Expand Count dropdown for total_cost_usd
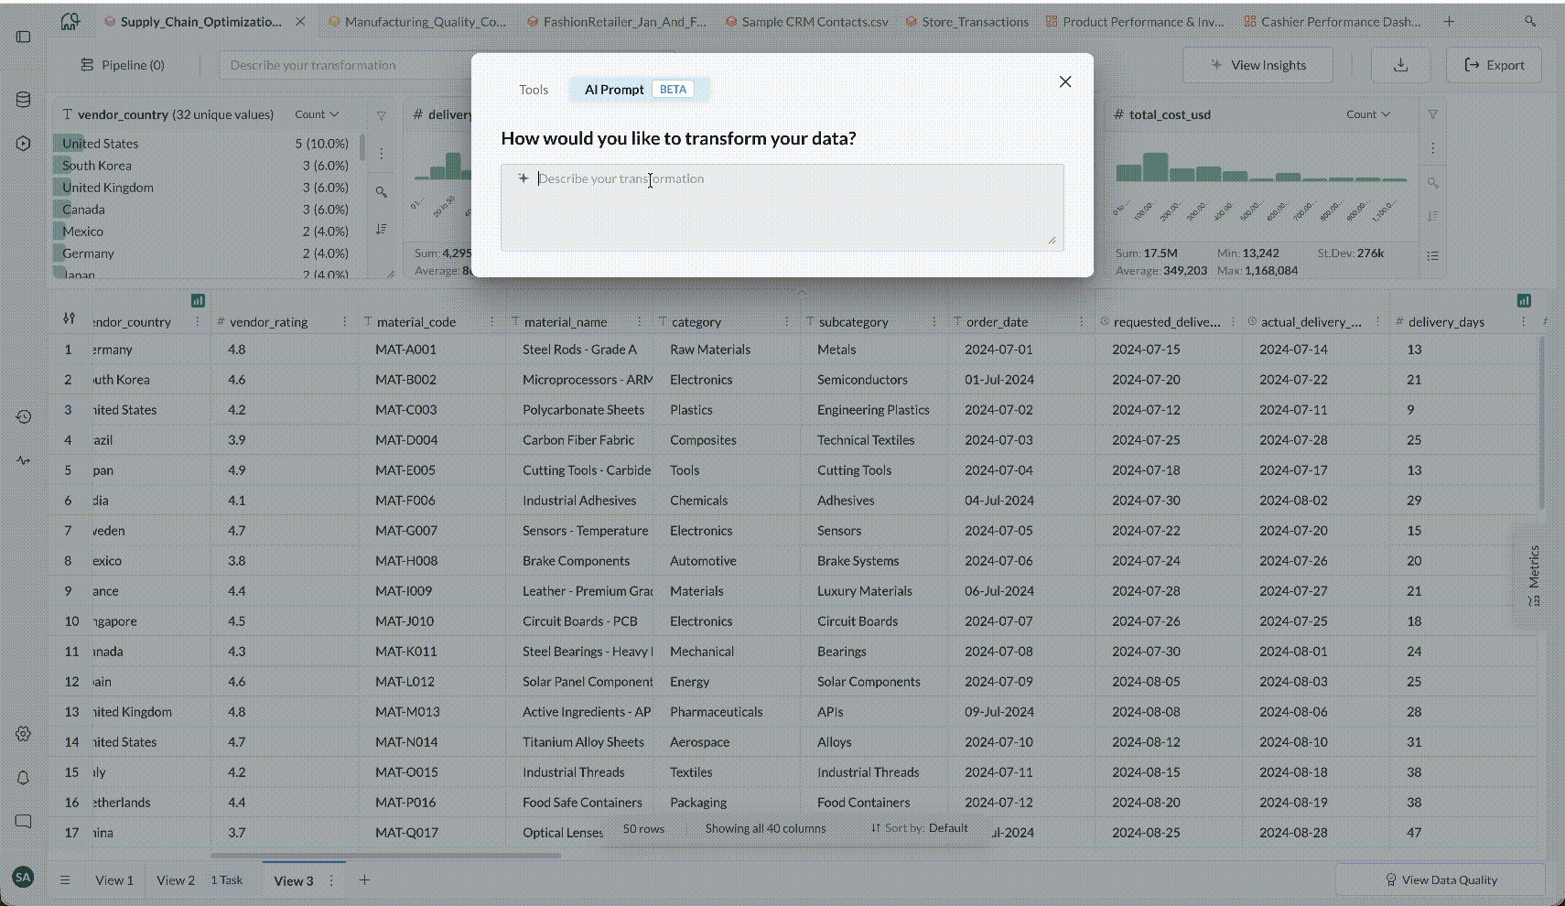 (1368, 114)
